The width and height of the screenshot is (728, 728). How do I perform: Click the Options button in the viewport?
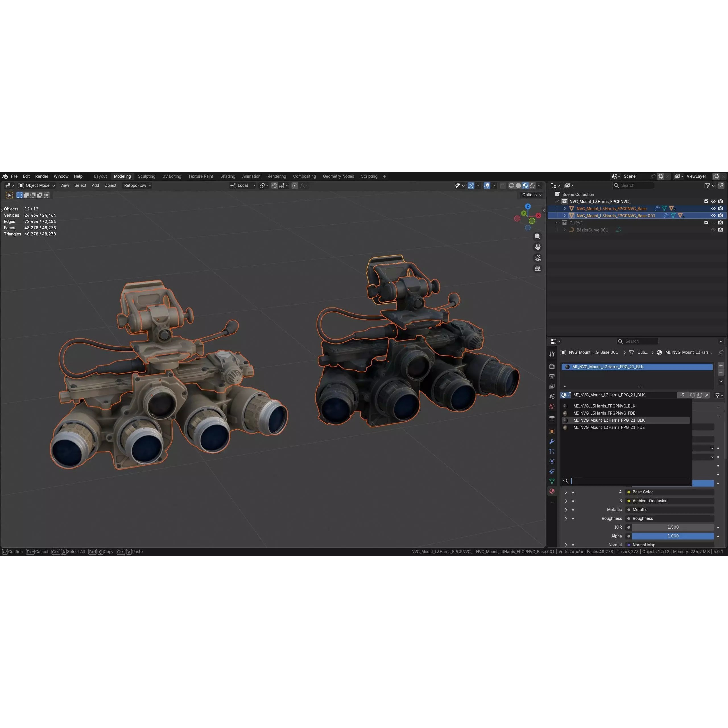531,195
